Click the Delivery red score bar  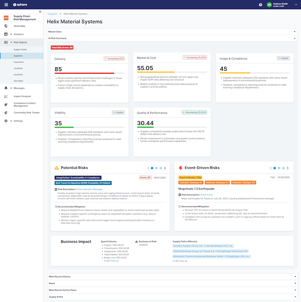84,73
